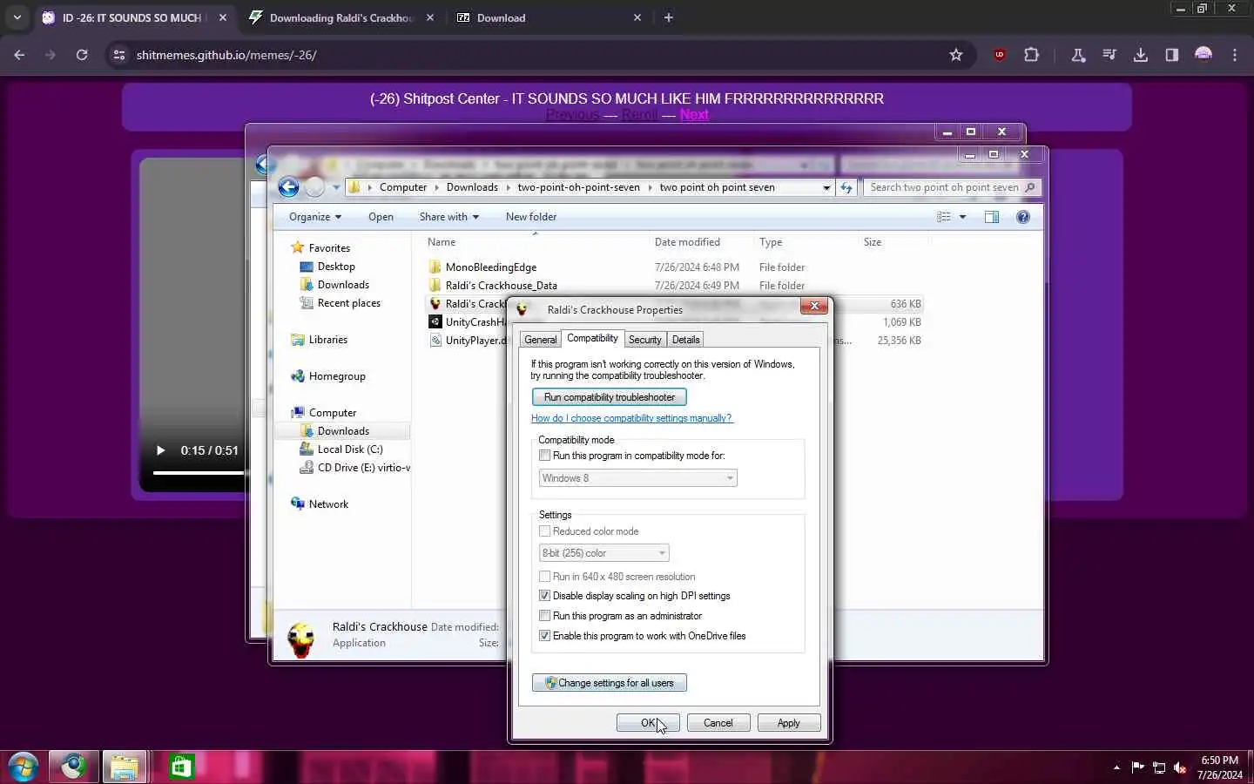Enable Run this program in compatibility mode
This screenshot has height=784, width=1254.
544,456
